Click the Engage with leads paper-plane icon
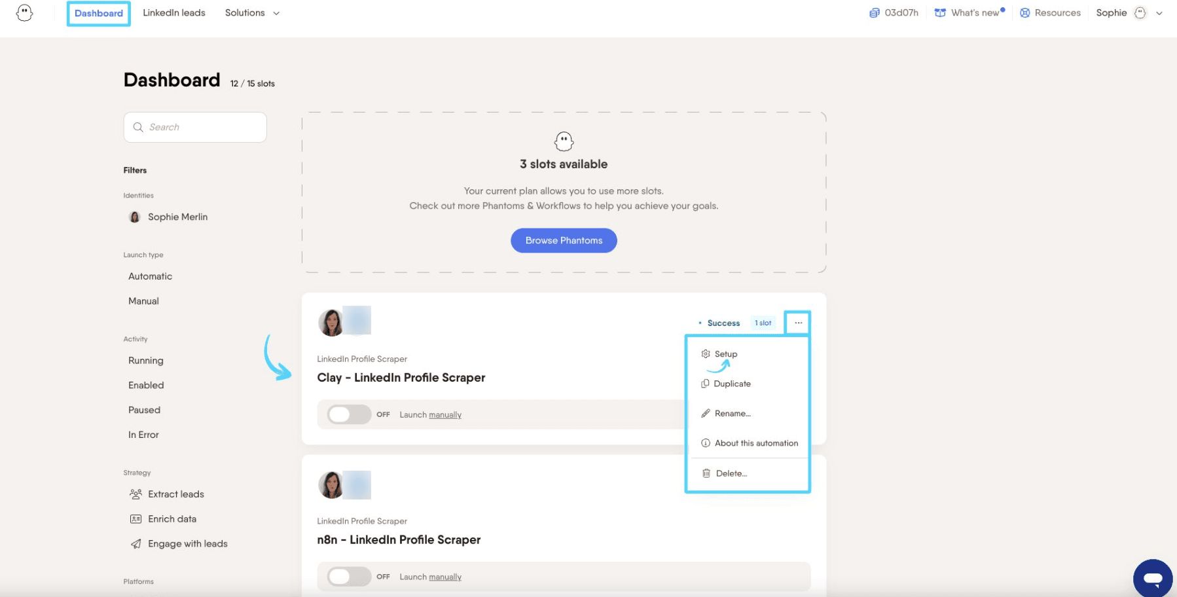The height and width of the screenshot is (597, 1177). click(136, 544)
